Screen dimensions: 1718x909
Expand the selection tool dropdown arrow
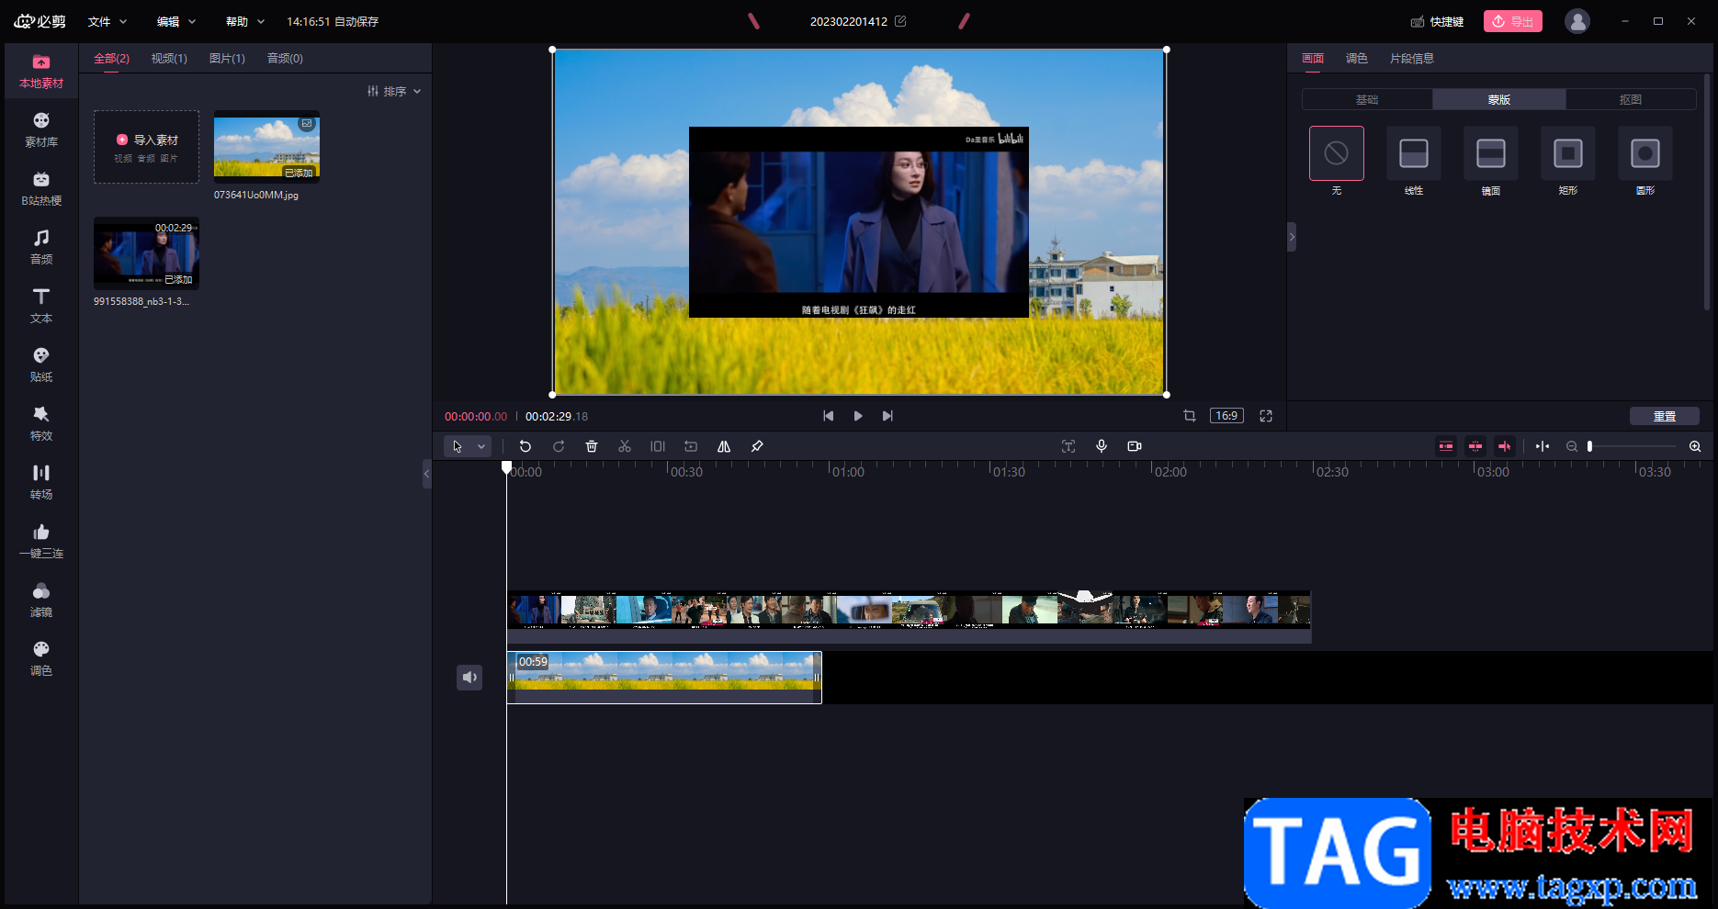tap(481, 446)
